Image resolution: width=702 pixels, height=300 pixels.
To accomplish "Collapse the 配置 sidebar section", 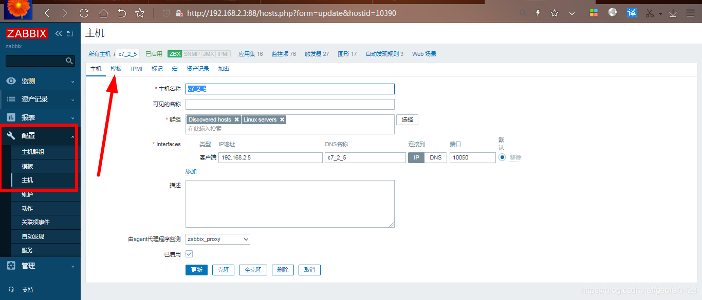I will pyautogui.click(x=40, y=135).
